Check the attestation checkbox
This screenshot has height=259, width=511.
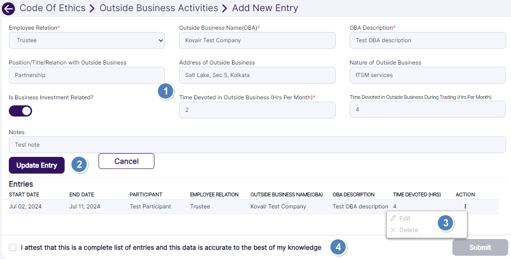[x=13, y=247]
